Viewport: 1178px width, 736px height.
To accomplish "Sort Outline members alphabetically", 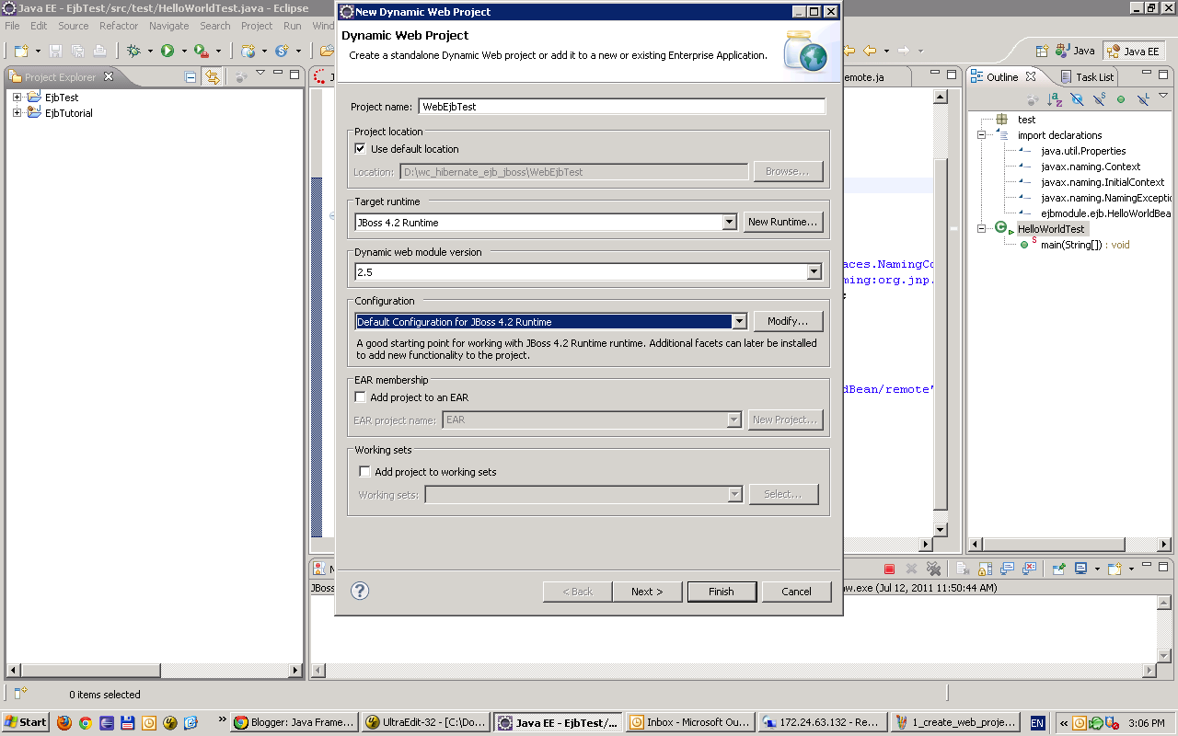I will pyautogui.click(x=1054, y=98).
